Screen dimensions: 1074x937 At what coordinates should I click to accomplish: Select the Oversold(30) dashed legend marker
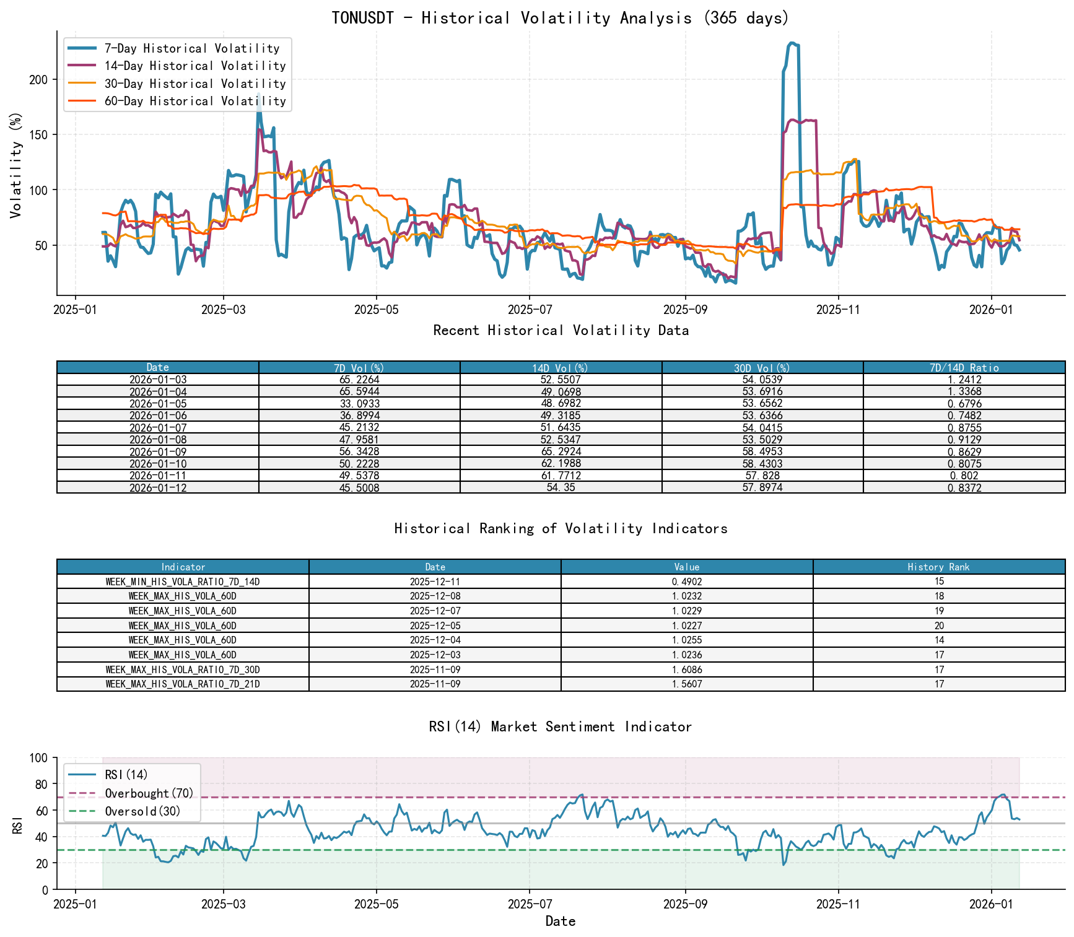click(84, 811)
